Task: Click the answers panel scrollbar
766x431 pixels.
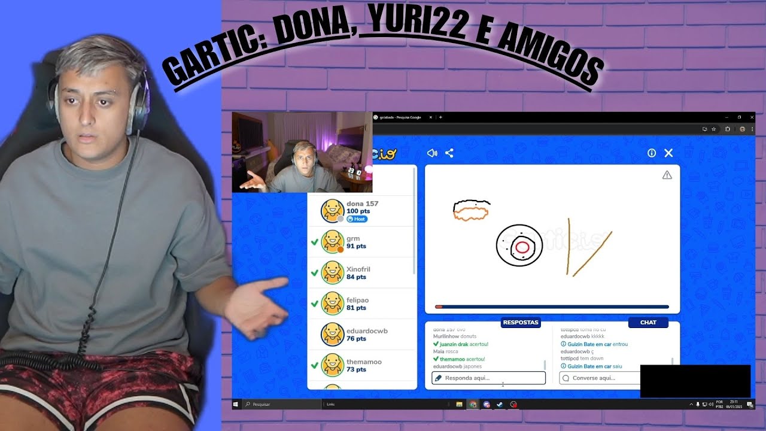Action: tap(545, 365)
